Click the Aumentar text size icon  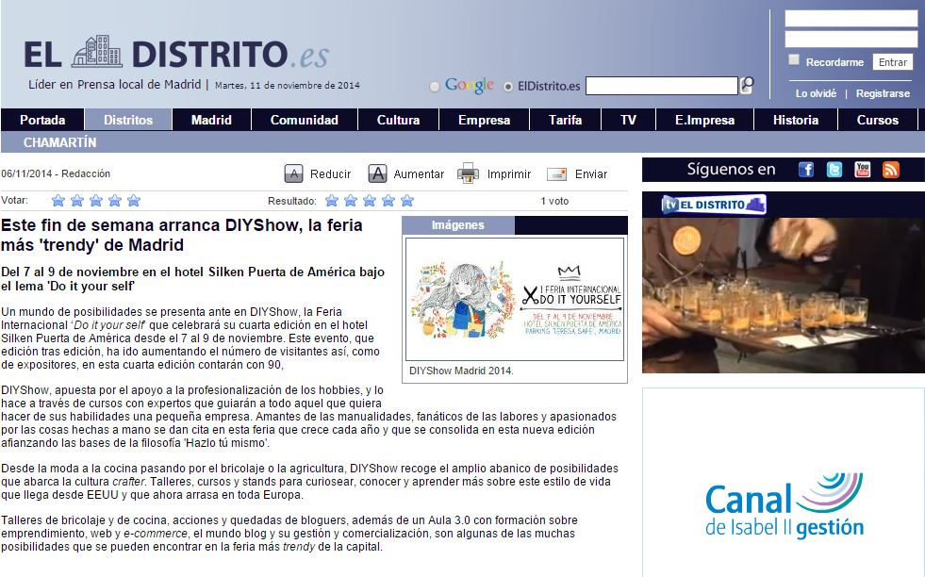pos(377,173)
